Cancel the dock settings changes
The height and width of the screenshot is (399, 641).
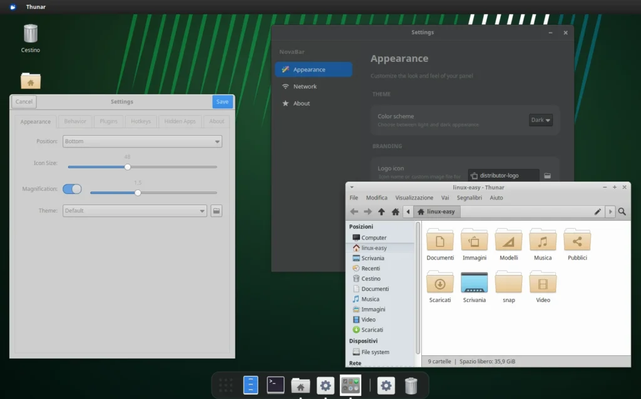24,101
